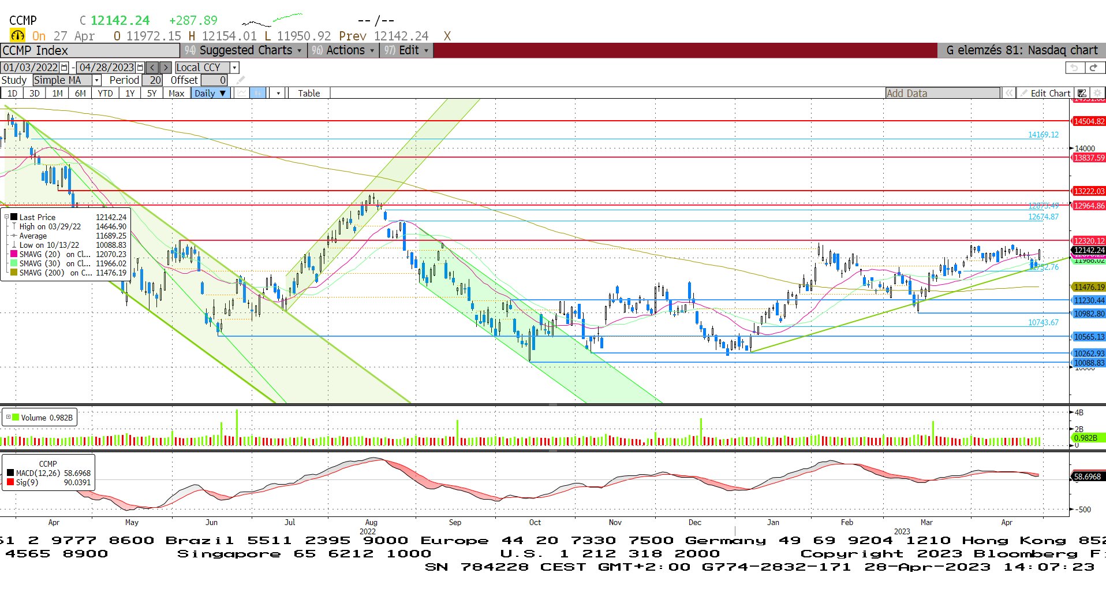Click the pencil edit icon beside Offset

pyautogui.click(x=241, y=80)
